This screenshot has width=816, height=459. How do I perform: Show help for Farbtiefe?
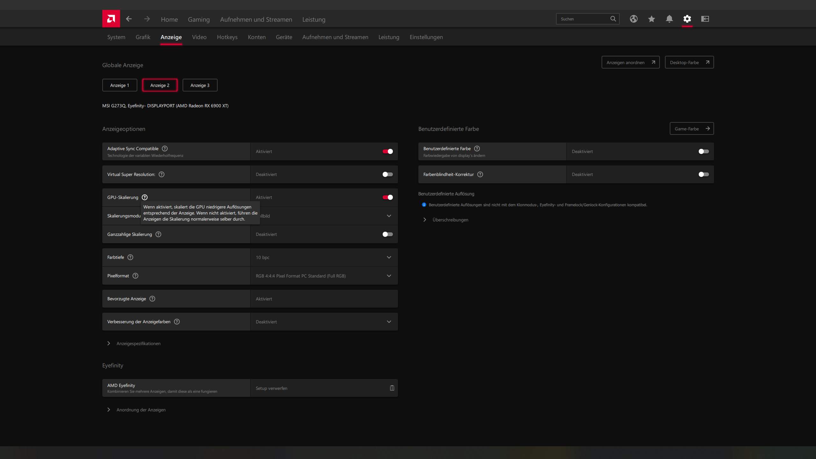pyautogui.click(x=130, y=257)
